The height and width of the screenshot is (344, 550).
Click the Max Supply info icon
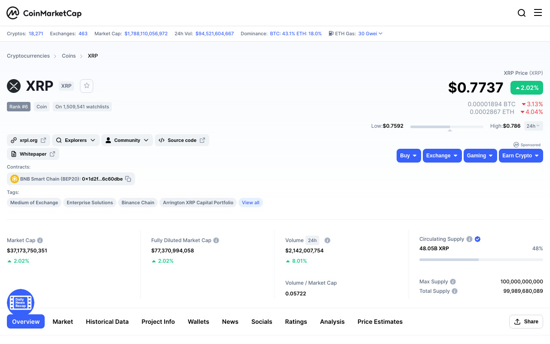(x=453, y=282)
